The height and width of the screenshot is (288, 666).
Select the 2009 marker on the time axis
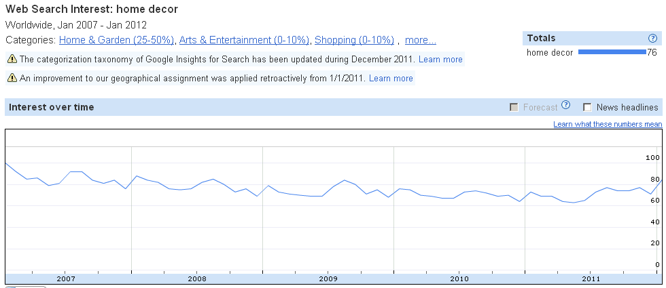pyautogui.click(x=328, y=279)
